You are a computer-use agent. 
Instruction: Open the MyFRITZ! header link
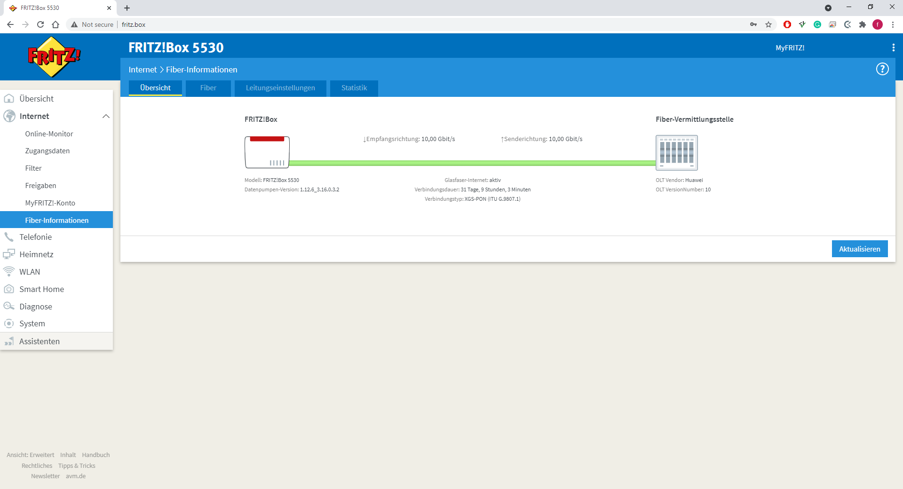coord(790,48)
